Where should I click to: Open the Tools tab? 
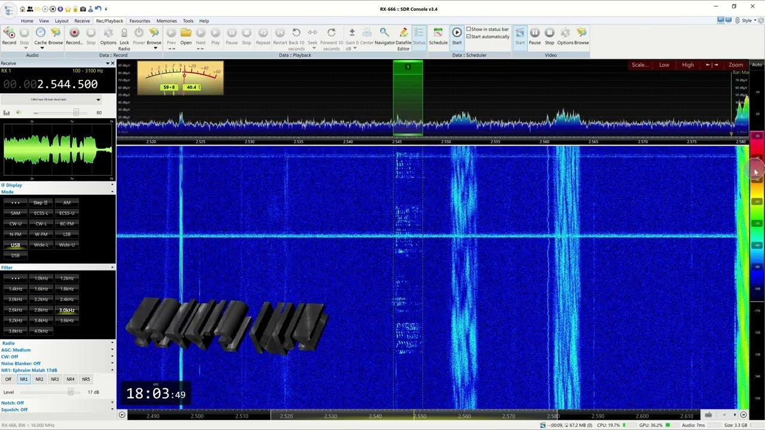tap(188, 21)
